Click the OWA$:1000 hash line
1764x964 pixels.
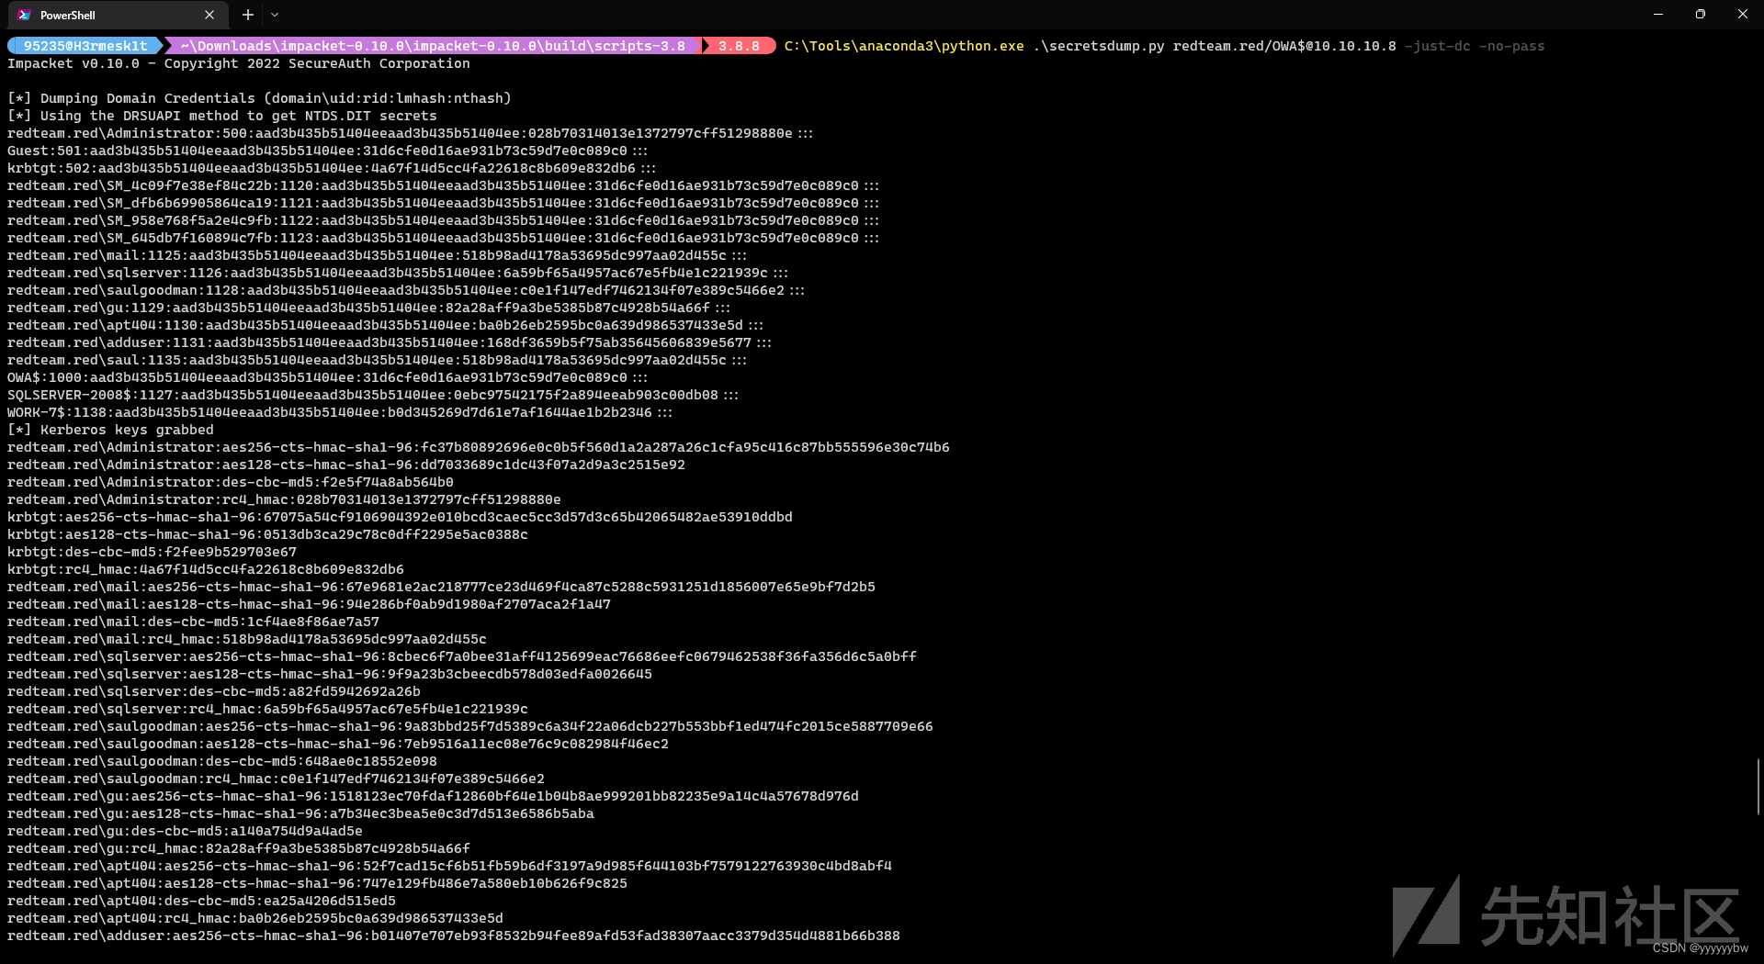pyautogui.click(x=327, y=377)
